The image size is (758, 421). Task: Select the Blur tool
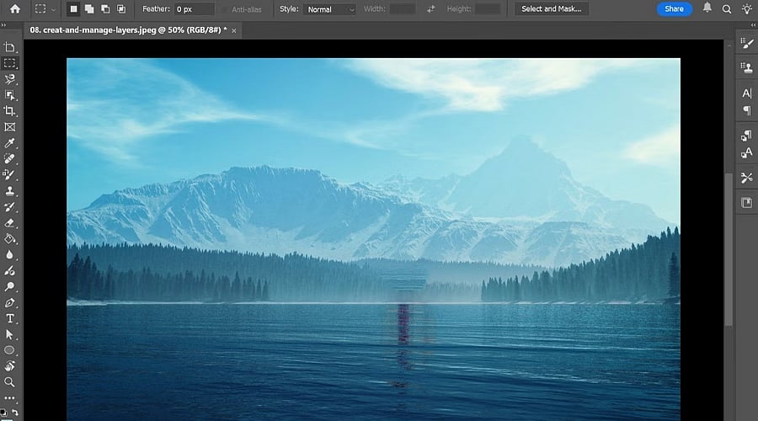pyautogui.click(x=9, y=255)
